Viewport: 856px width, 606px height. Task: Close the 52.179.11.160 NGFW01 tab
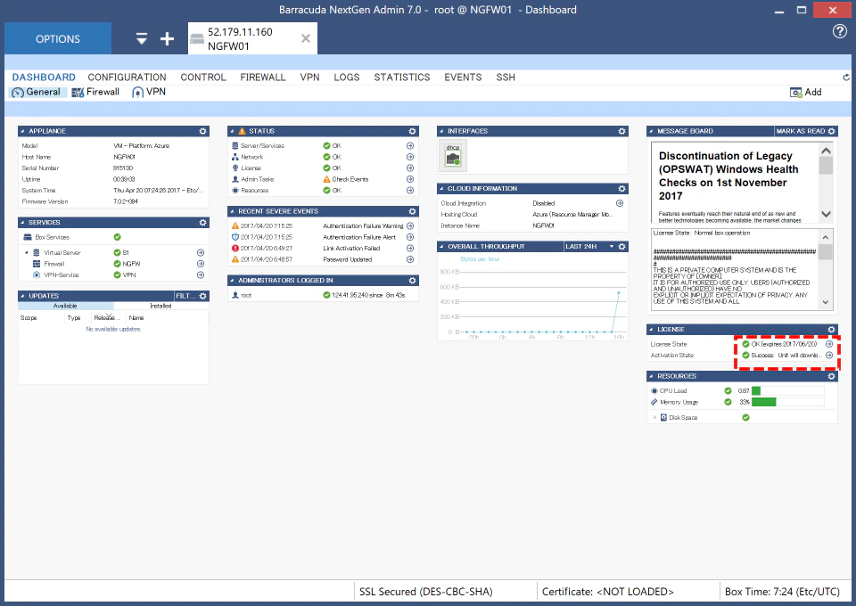(306, 38)
